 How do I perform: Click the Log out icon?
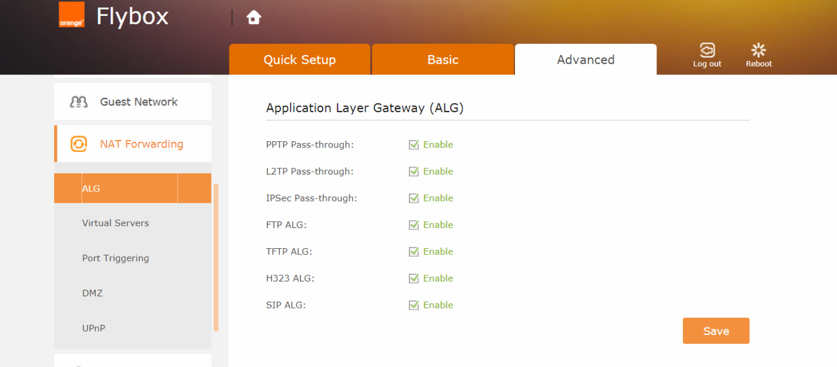click(707, 50)
